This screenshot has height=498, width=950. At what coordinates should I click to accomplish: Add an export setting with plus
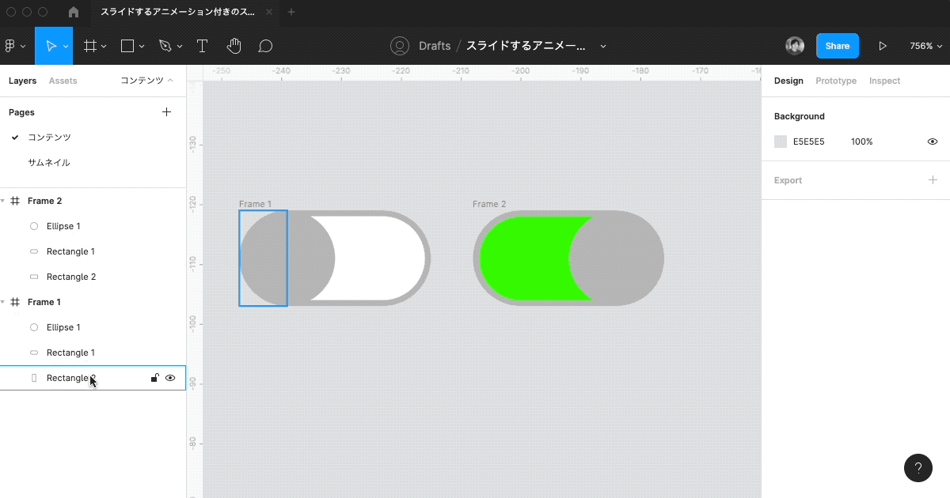(932, 180)
